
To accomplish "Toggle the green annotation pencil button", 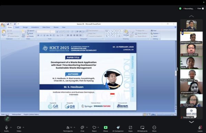I will click(7, 119).
